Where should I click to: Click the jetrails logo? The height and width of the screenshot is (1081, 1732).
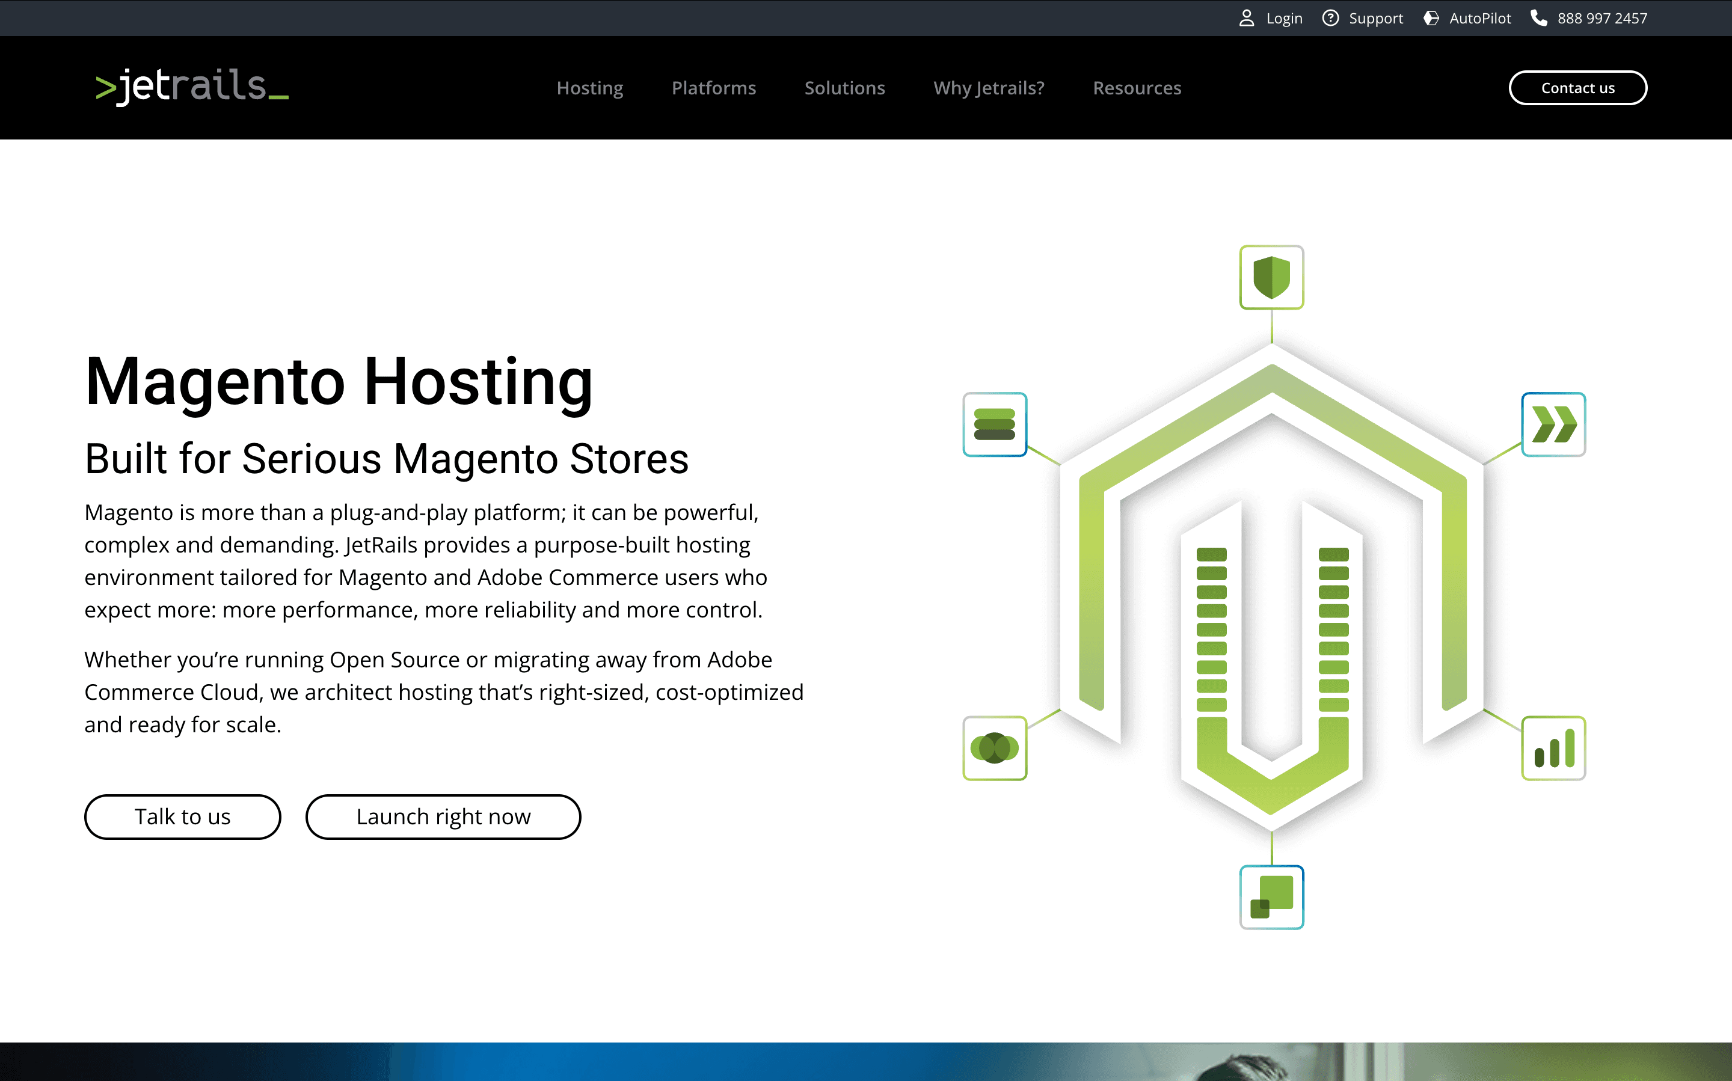192,87
